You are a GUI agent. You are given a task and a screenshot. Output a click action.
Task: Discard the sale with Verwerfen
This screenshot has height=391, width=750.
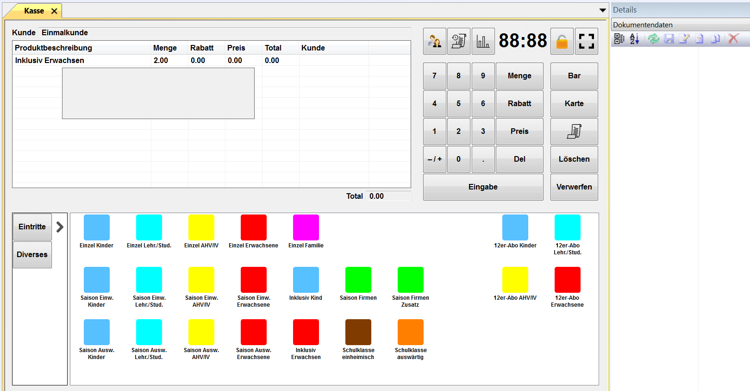pos(574,187)
